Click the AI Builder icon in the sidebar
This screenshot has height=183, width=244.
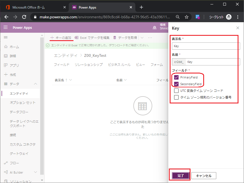click(x=6, y=172)
